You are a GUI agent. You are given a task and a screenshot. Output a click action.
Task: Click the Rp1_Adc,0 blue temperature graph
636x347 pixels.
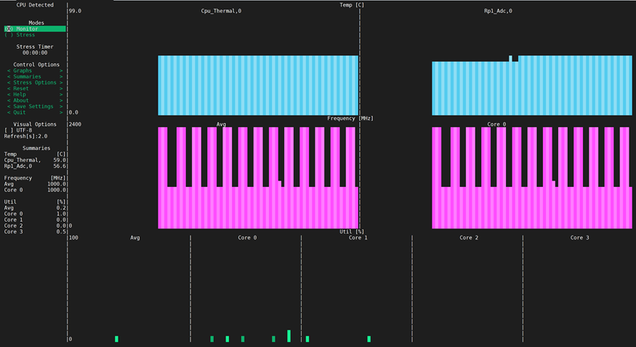coord(531,89)
